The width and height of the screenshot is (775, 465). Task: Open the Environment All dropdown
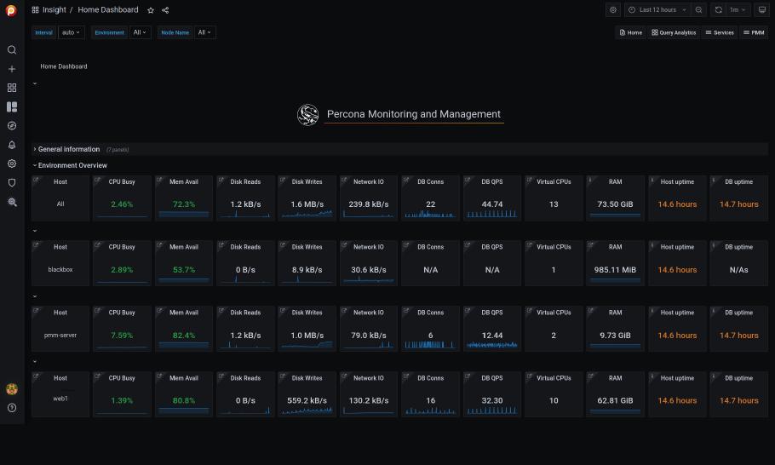[x=140, y=32]
